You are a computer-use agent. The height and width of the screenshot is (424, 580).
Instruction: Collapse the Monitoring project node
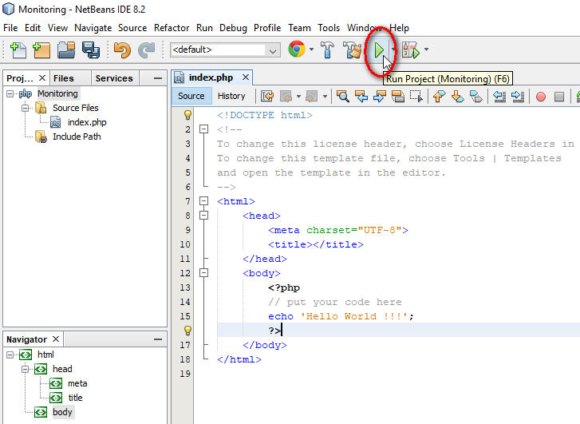10,93
